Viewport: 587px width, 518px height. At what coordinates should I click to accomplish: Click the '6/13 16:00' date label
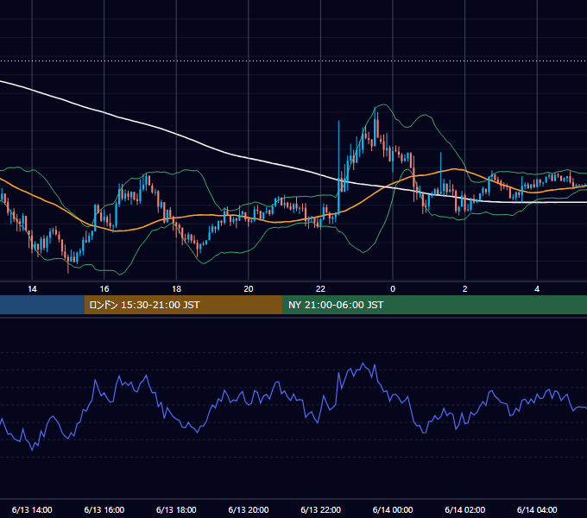point(104,509)
